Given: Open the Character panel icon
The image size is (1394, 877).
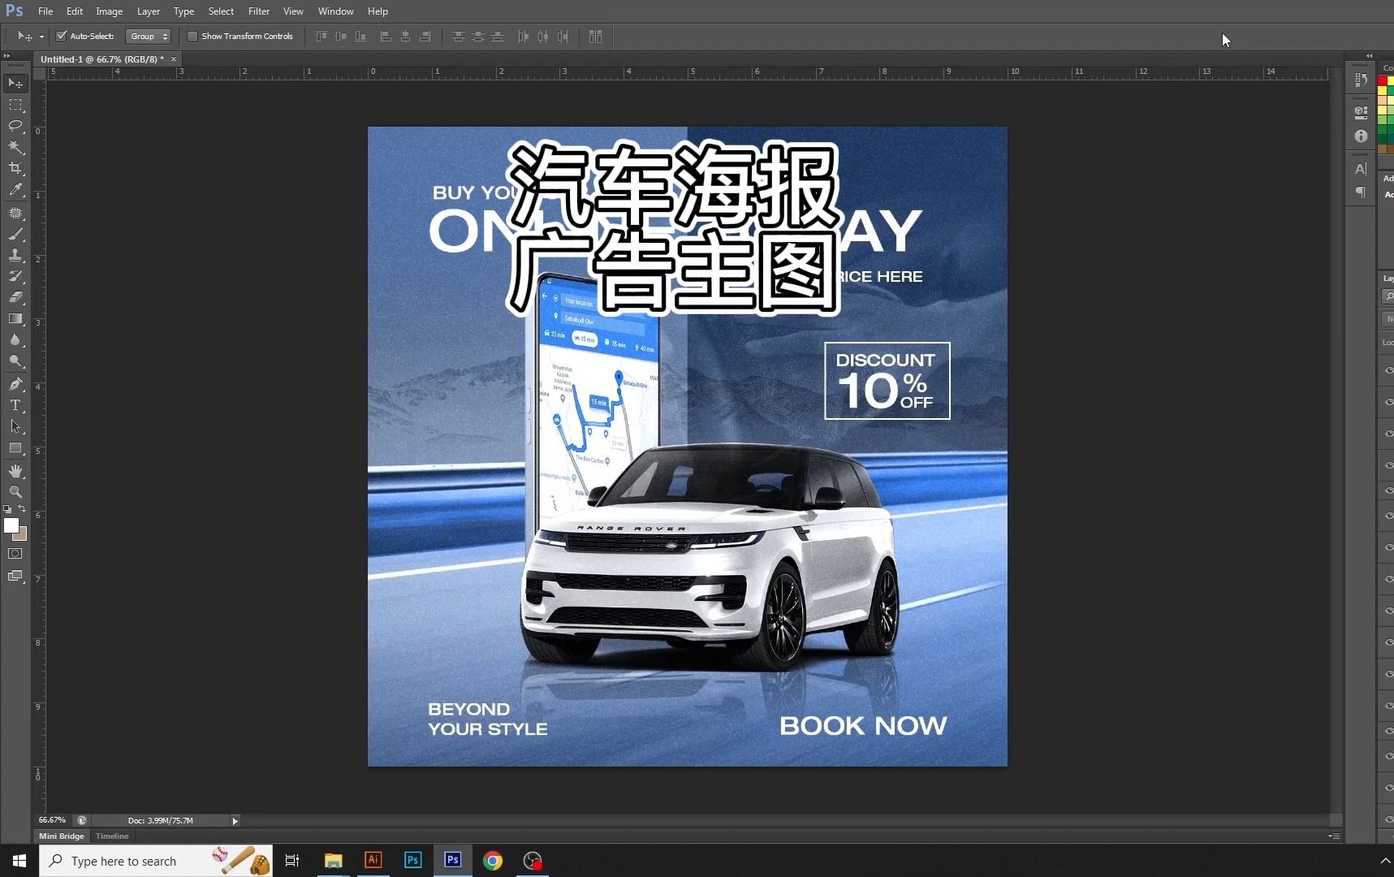Looking at the screenshot, I should [x=1362, y=169].
